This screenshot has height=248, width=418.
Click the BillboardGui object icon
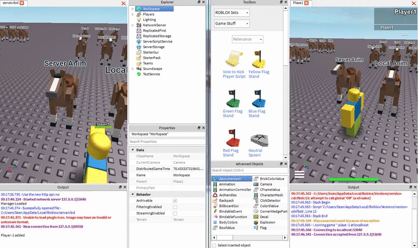pos(215,206)
